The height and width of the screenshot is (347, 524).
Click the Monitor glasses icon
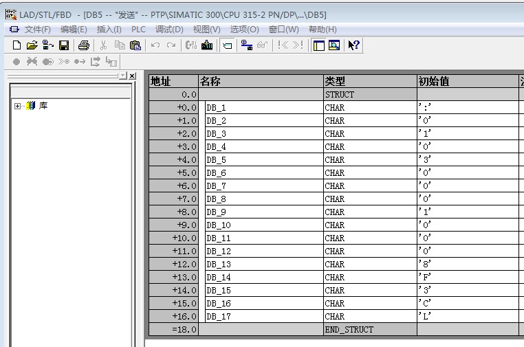[x=262, y=45]
